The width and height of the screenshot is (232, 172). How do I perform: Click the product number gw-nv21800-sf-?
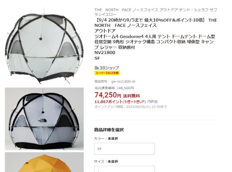click(123, 81)
